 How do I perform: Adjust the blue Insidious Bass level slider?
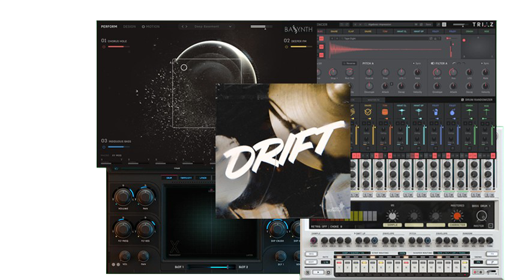coord(118,147)
